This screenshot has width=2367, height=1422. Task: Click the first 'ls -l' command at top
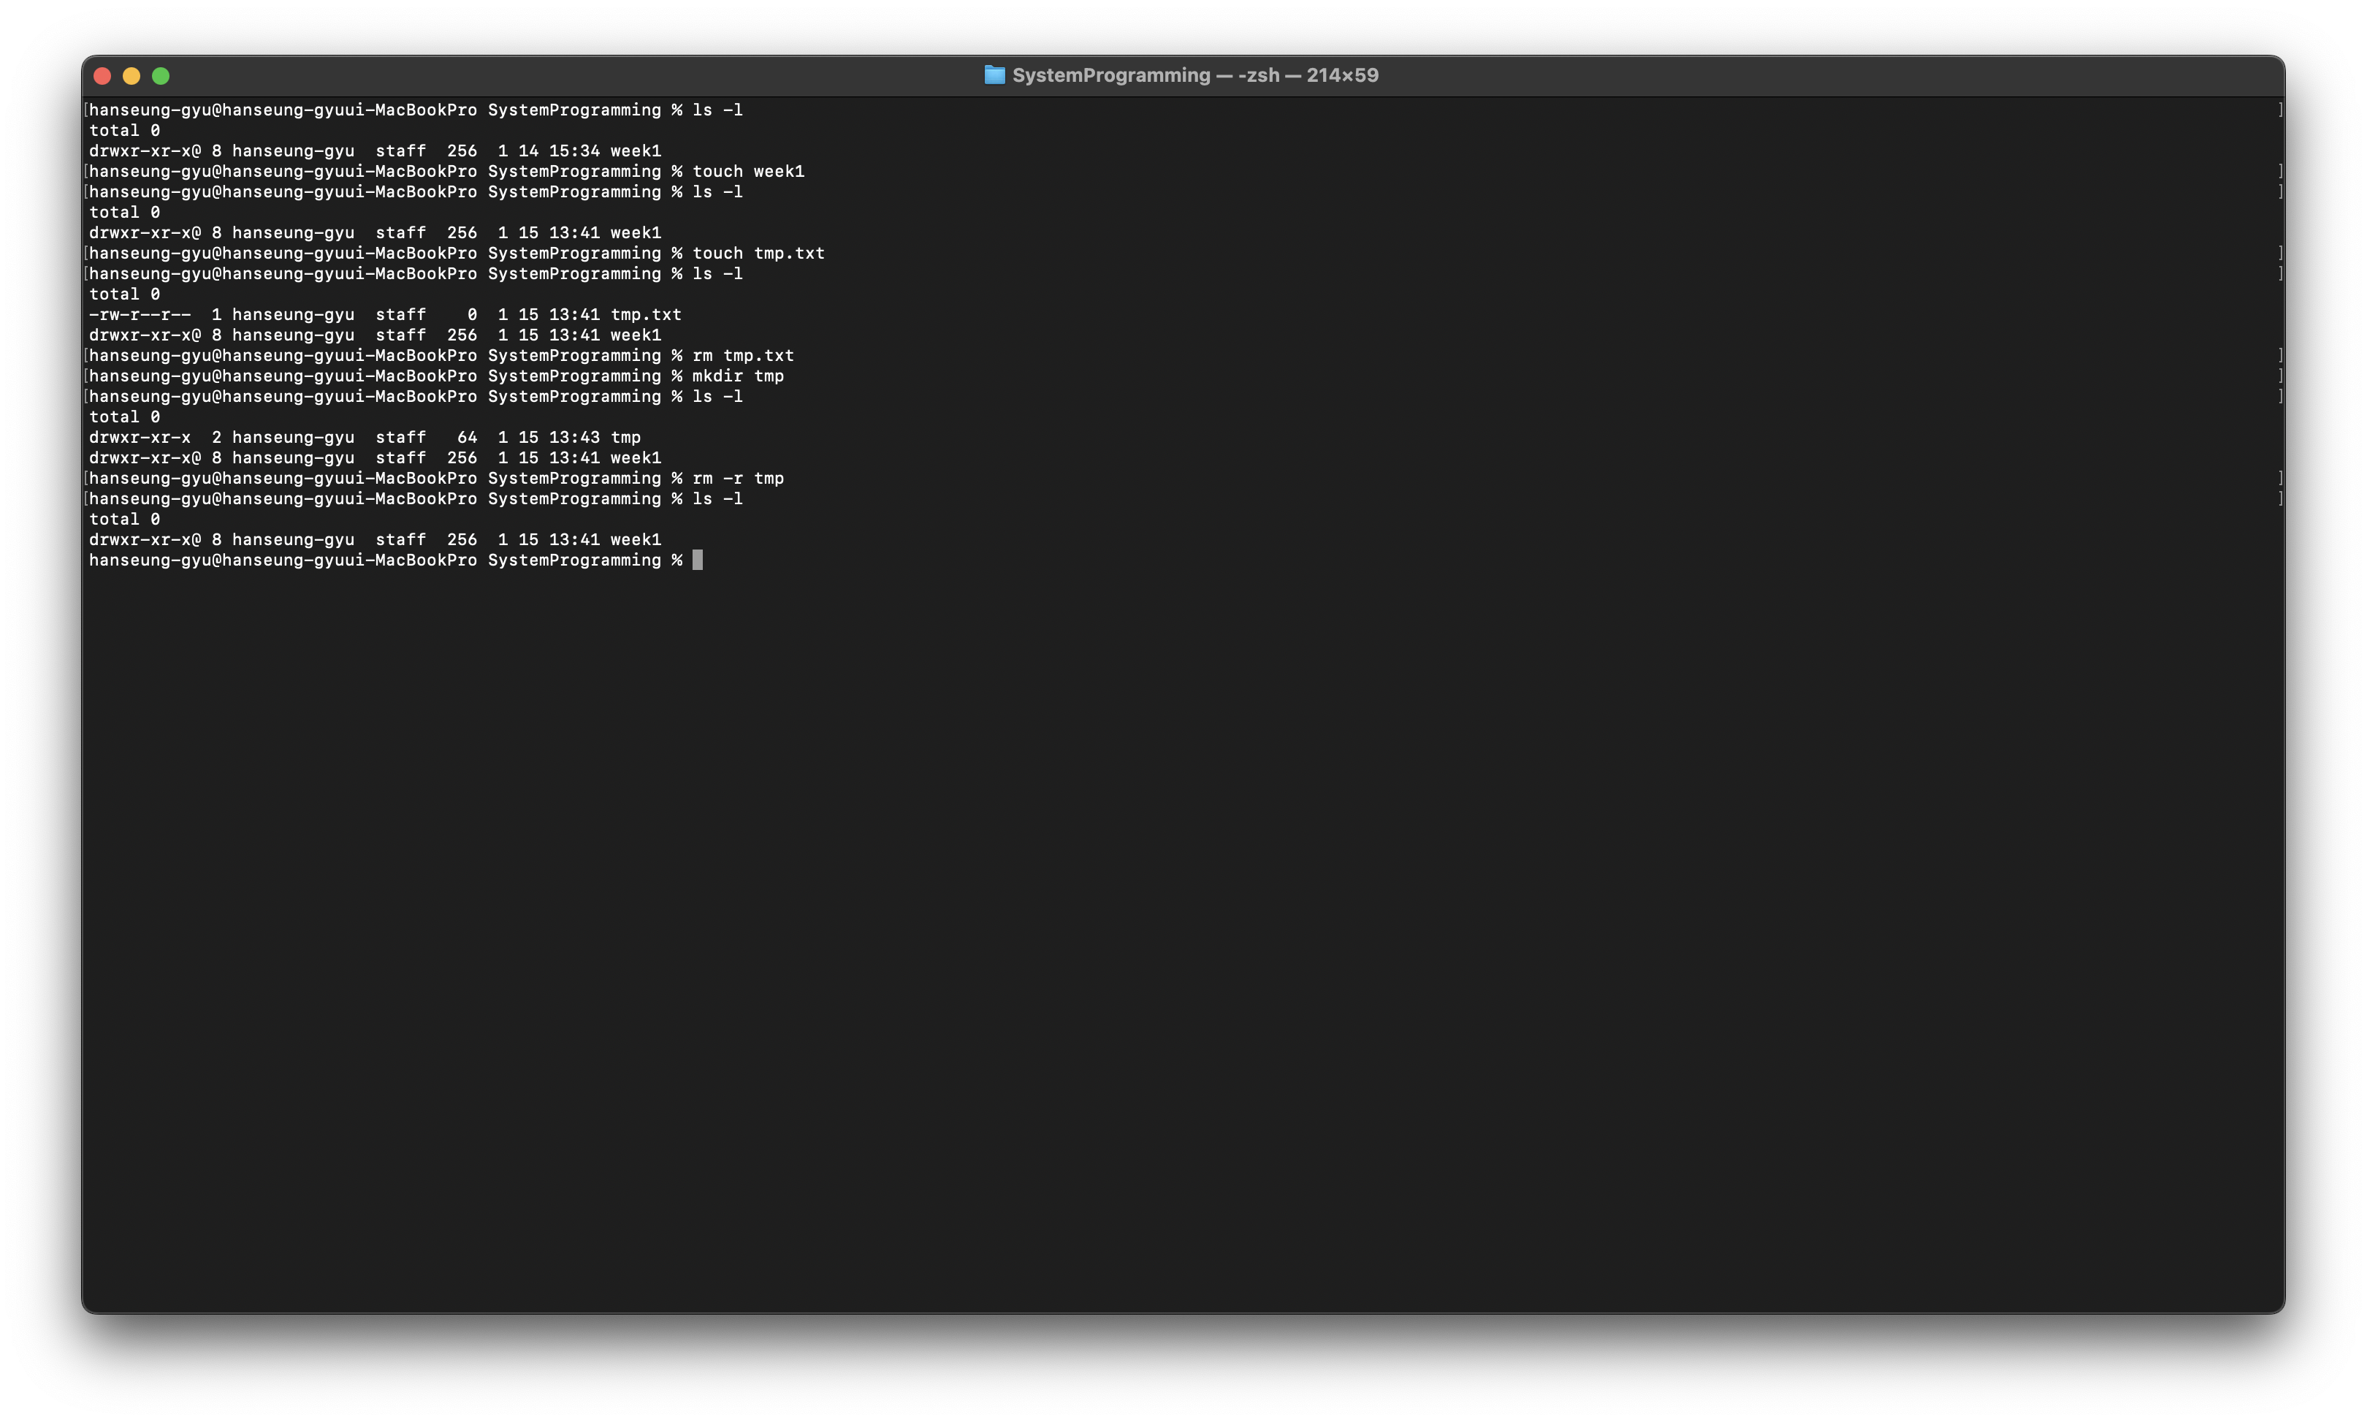coord(717,110)
